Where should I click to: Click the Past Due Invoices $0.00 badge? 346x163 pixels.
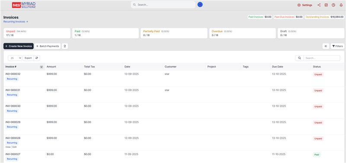pos(288,17)
